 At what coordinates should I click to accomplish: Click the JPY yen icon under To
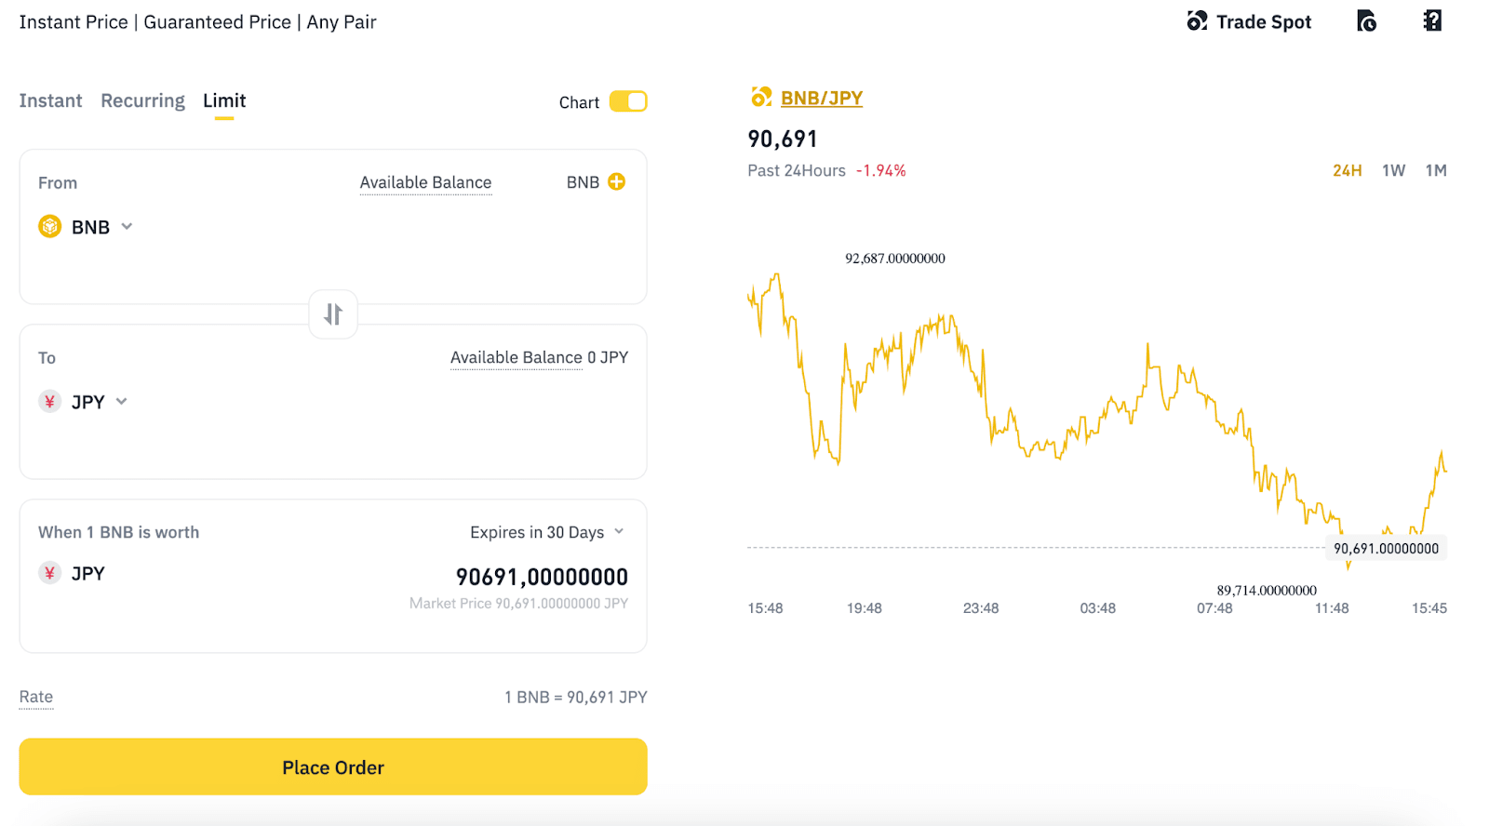pos(49,402)
